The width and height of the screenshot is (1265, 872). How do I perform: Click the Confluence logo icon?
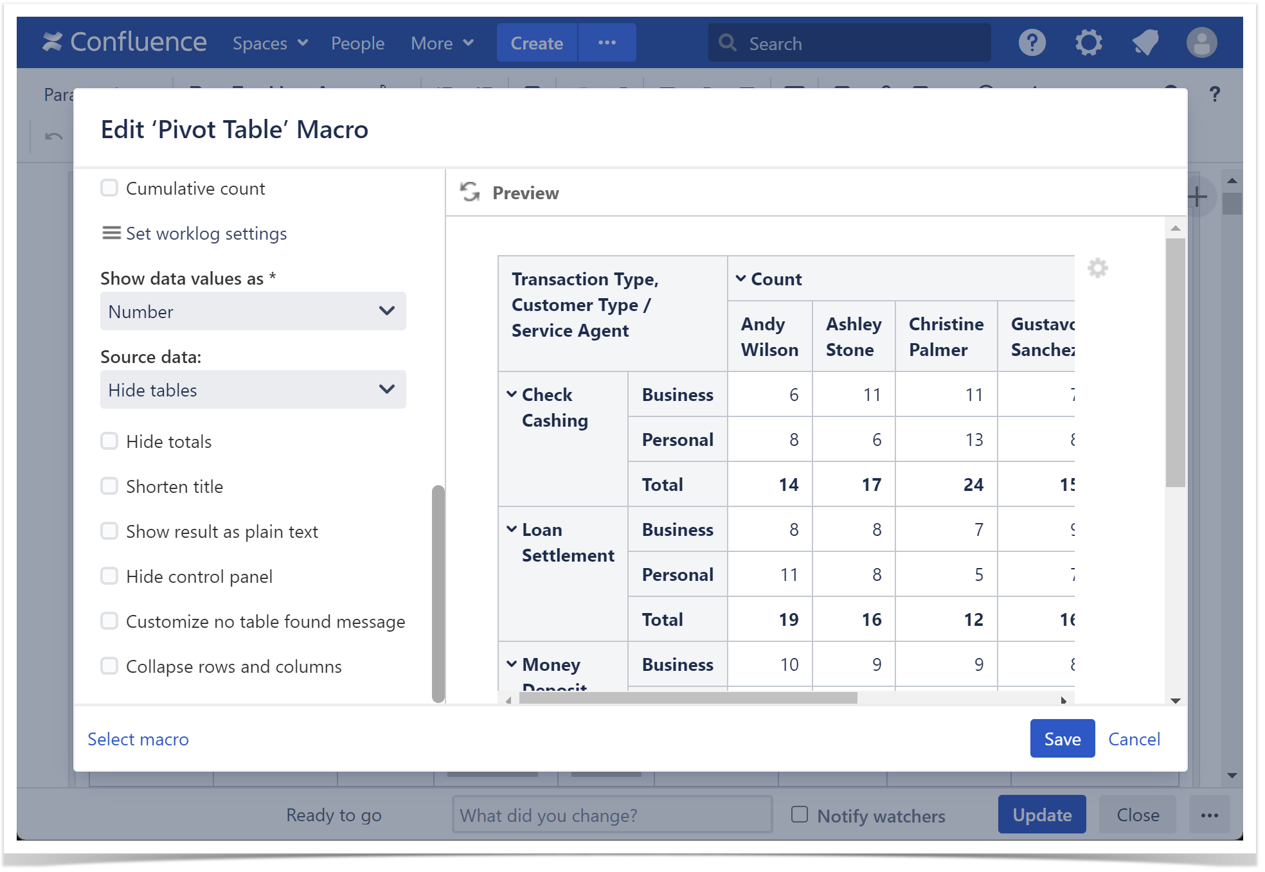coord(53,42)
